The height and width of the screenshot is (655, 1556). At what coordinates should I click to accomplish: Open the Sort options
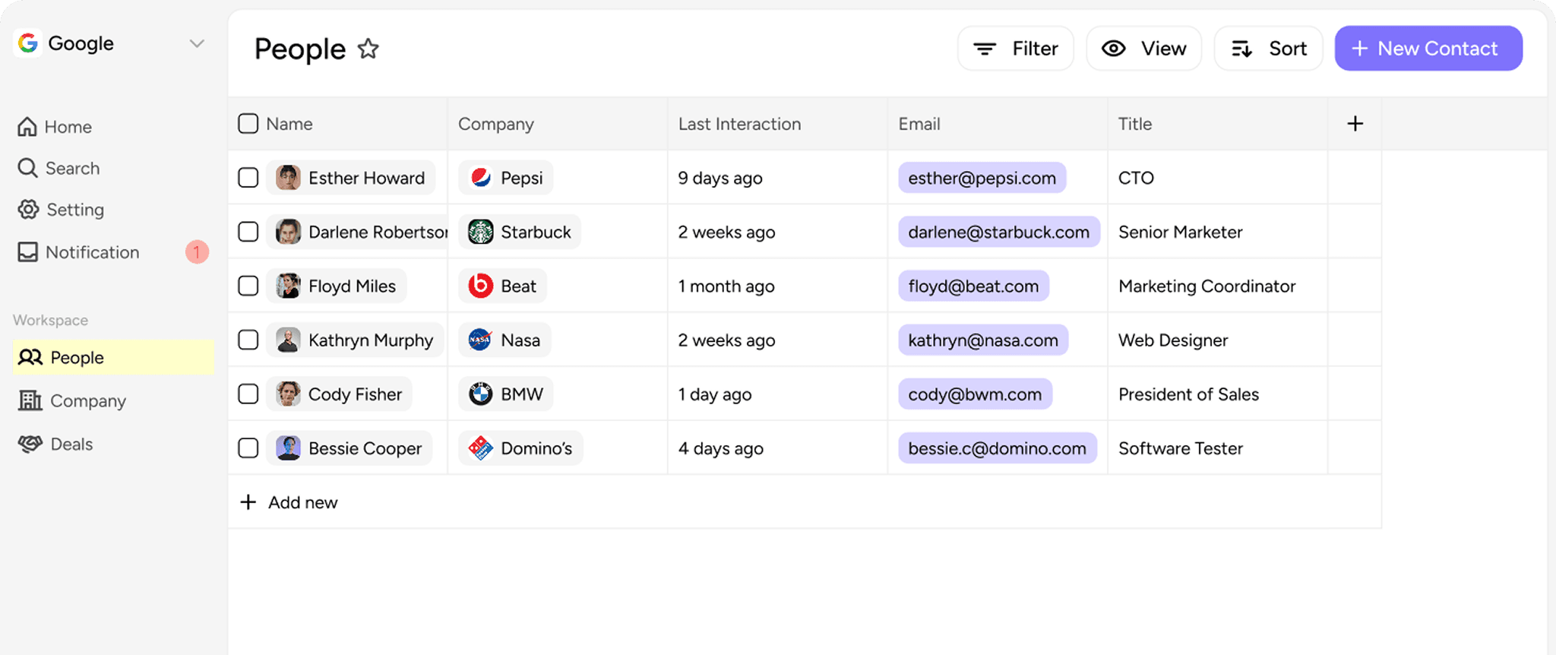point(1269,49)
